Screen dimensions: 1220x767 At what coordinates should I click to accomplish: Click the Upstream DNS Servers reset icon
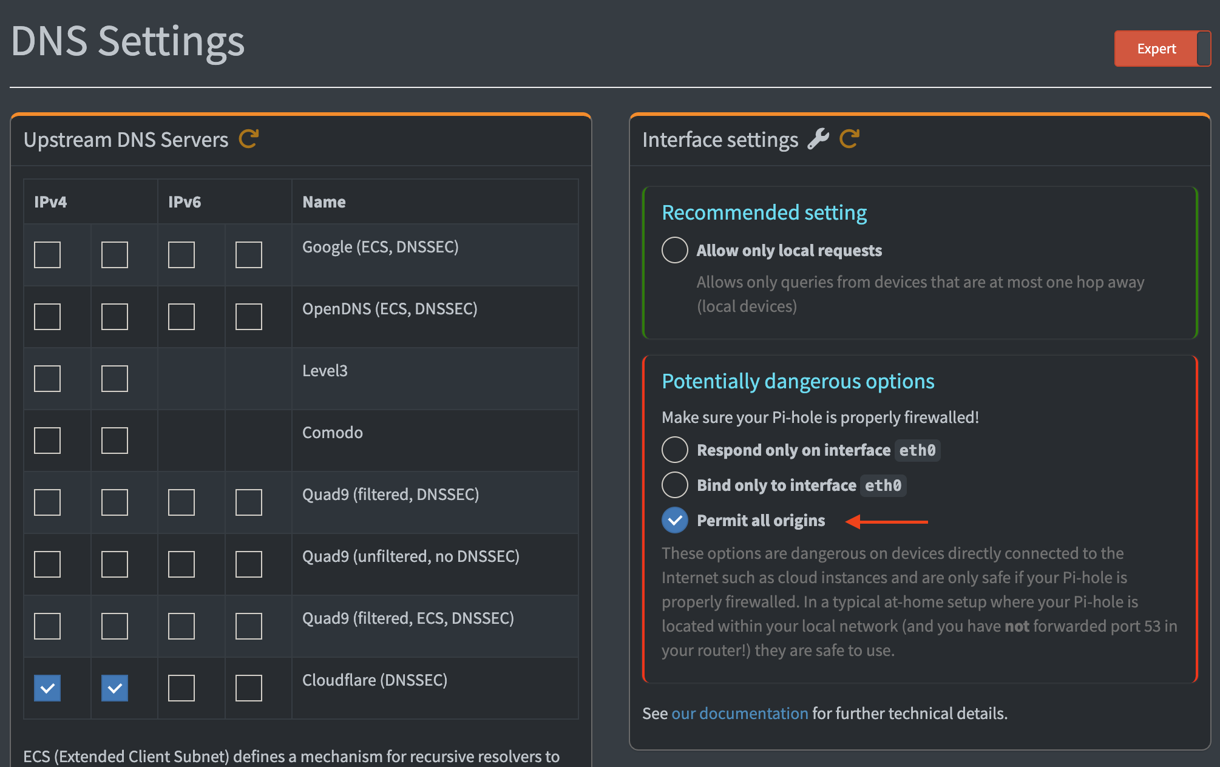click(249, 139)
